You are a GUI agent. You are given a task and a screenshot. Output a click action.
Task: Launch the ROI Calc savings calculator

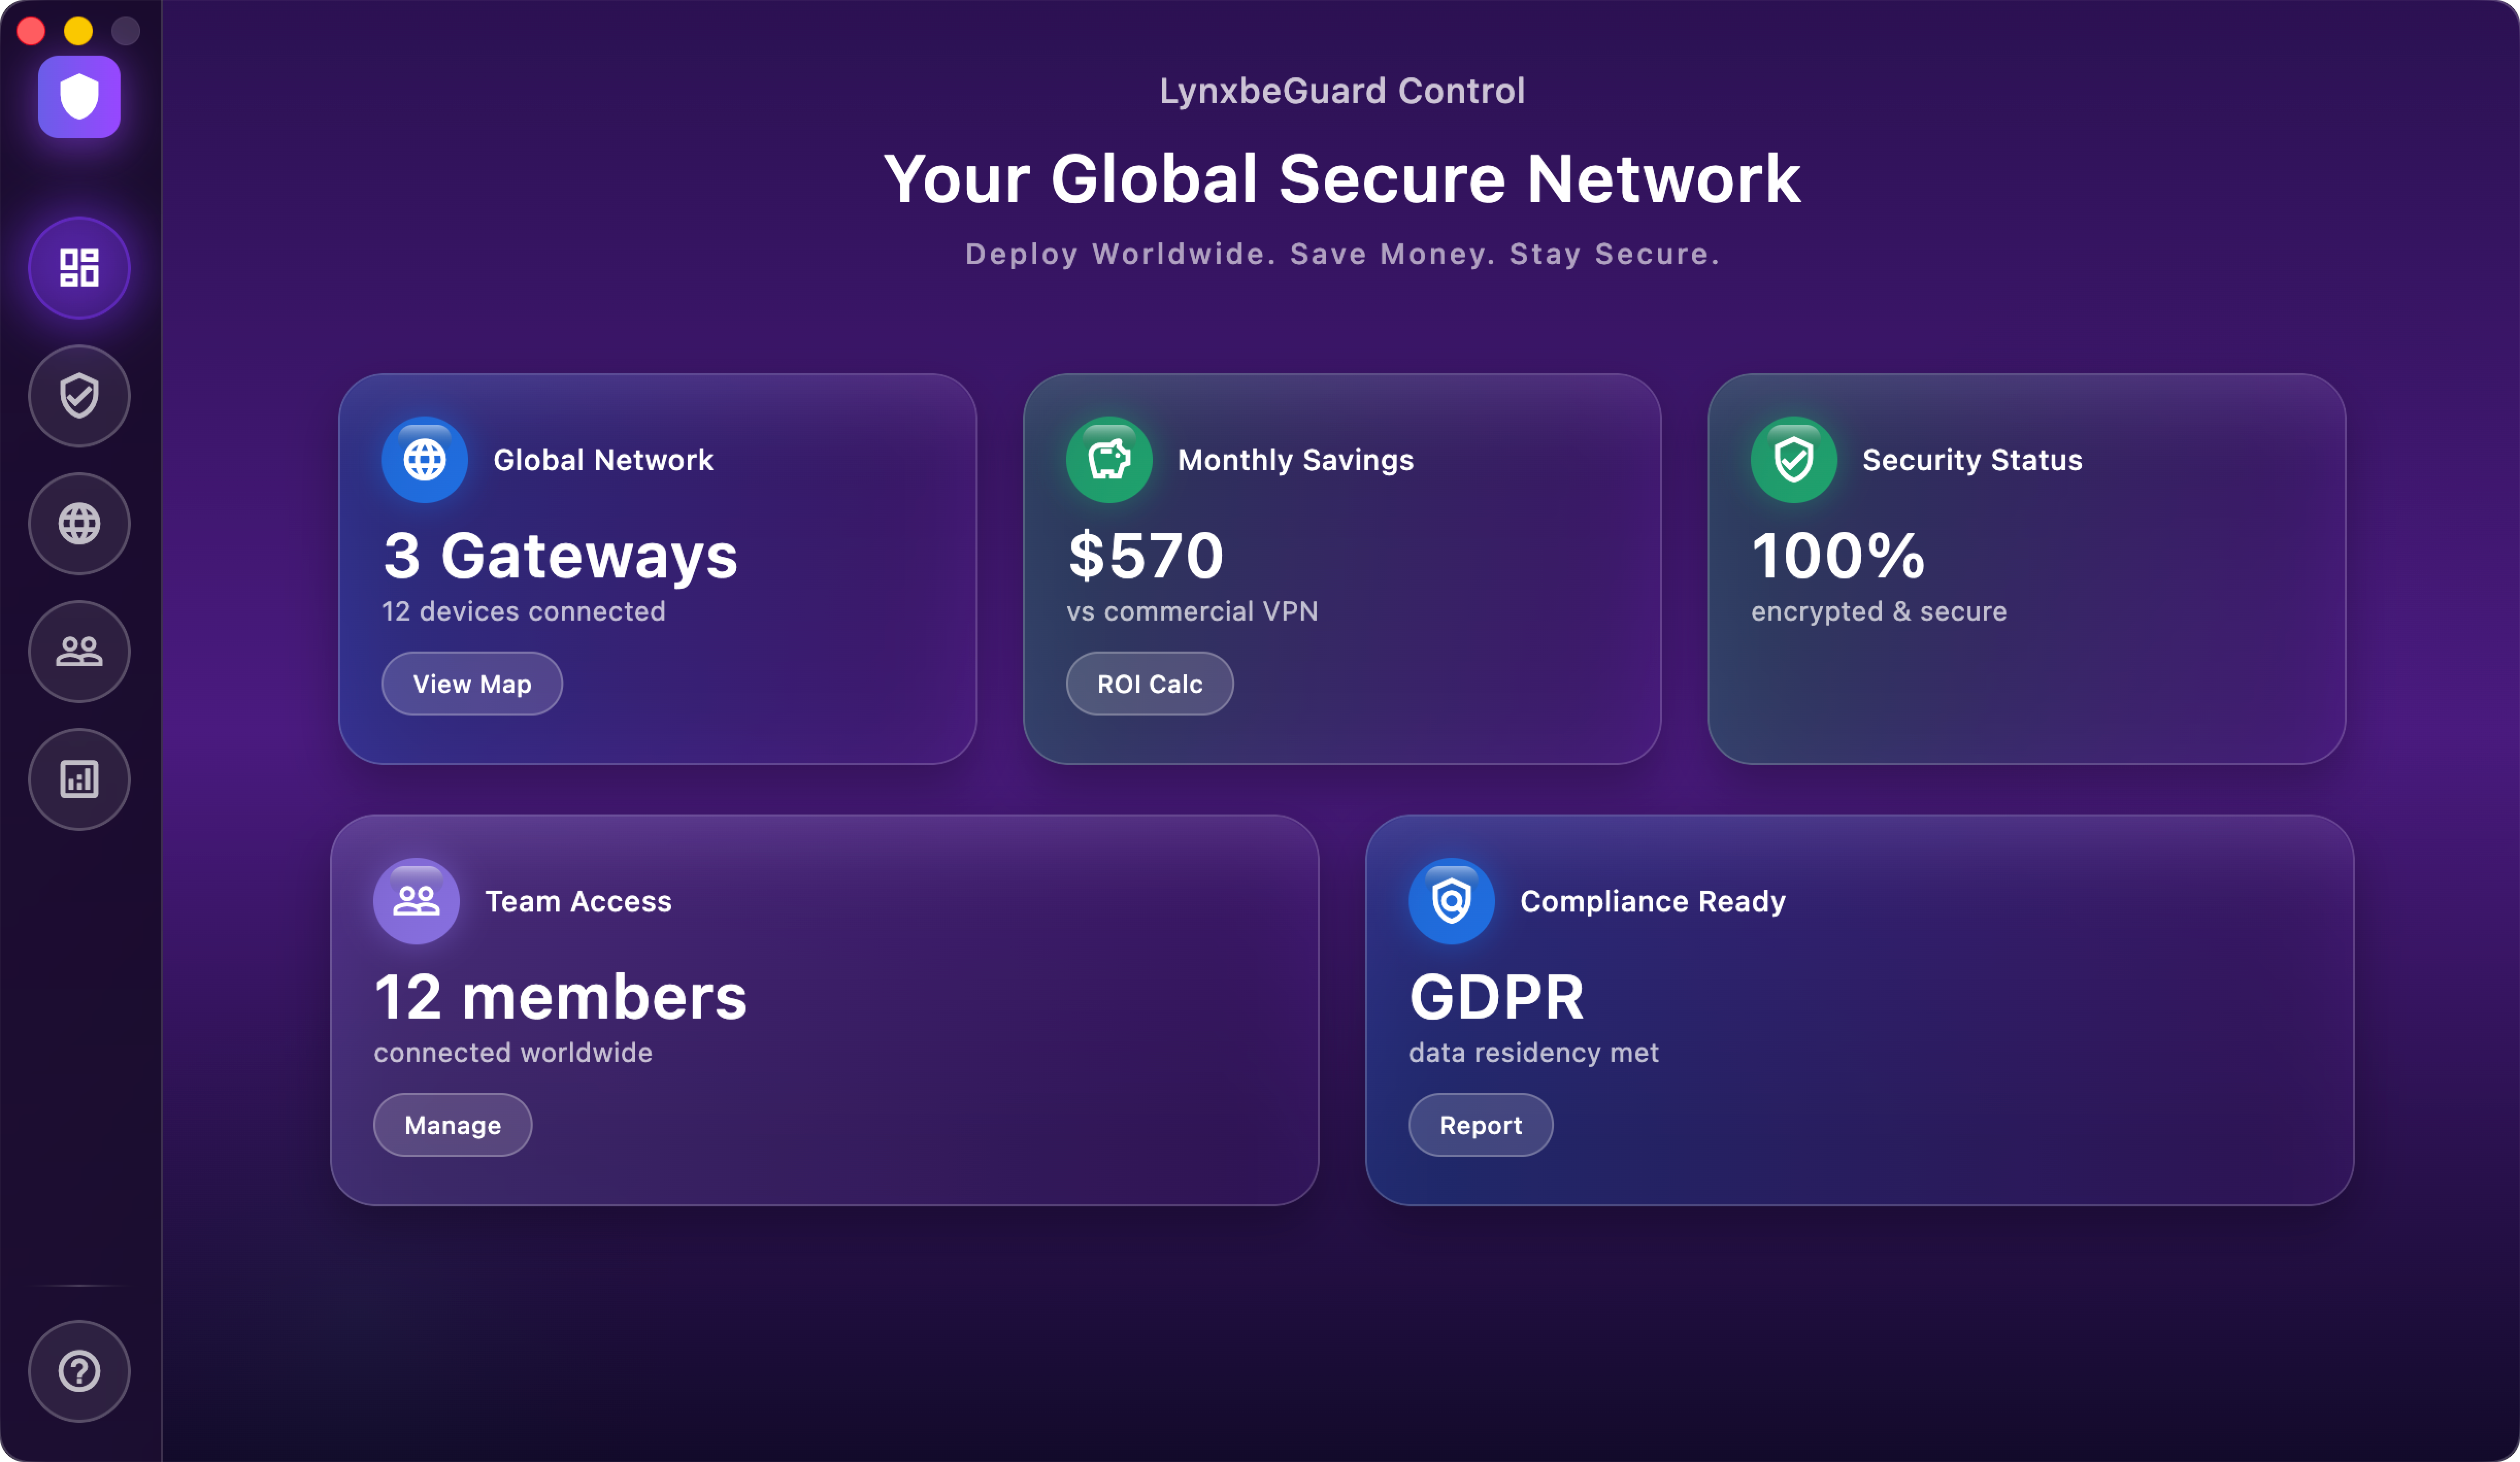(1149, 683)
